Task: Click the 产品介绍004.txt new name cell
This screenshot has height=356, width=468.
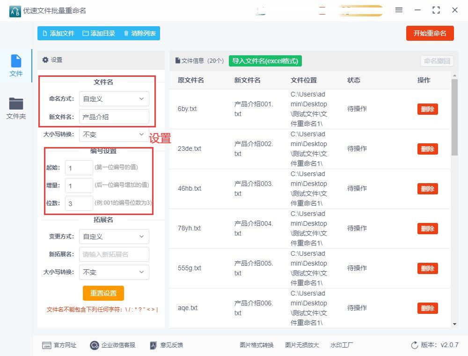Action: (x=253, y=228)
